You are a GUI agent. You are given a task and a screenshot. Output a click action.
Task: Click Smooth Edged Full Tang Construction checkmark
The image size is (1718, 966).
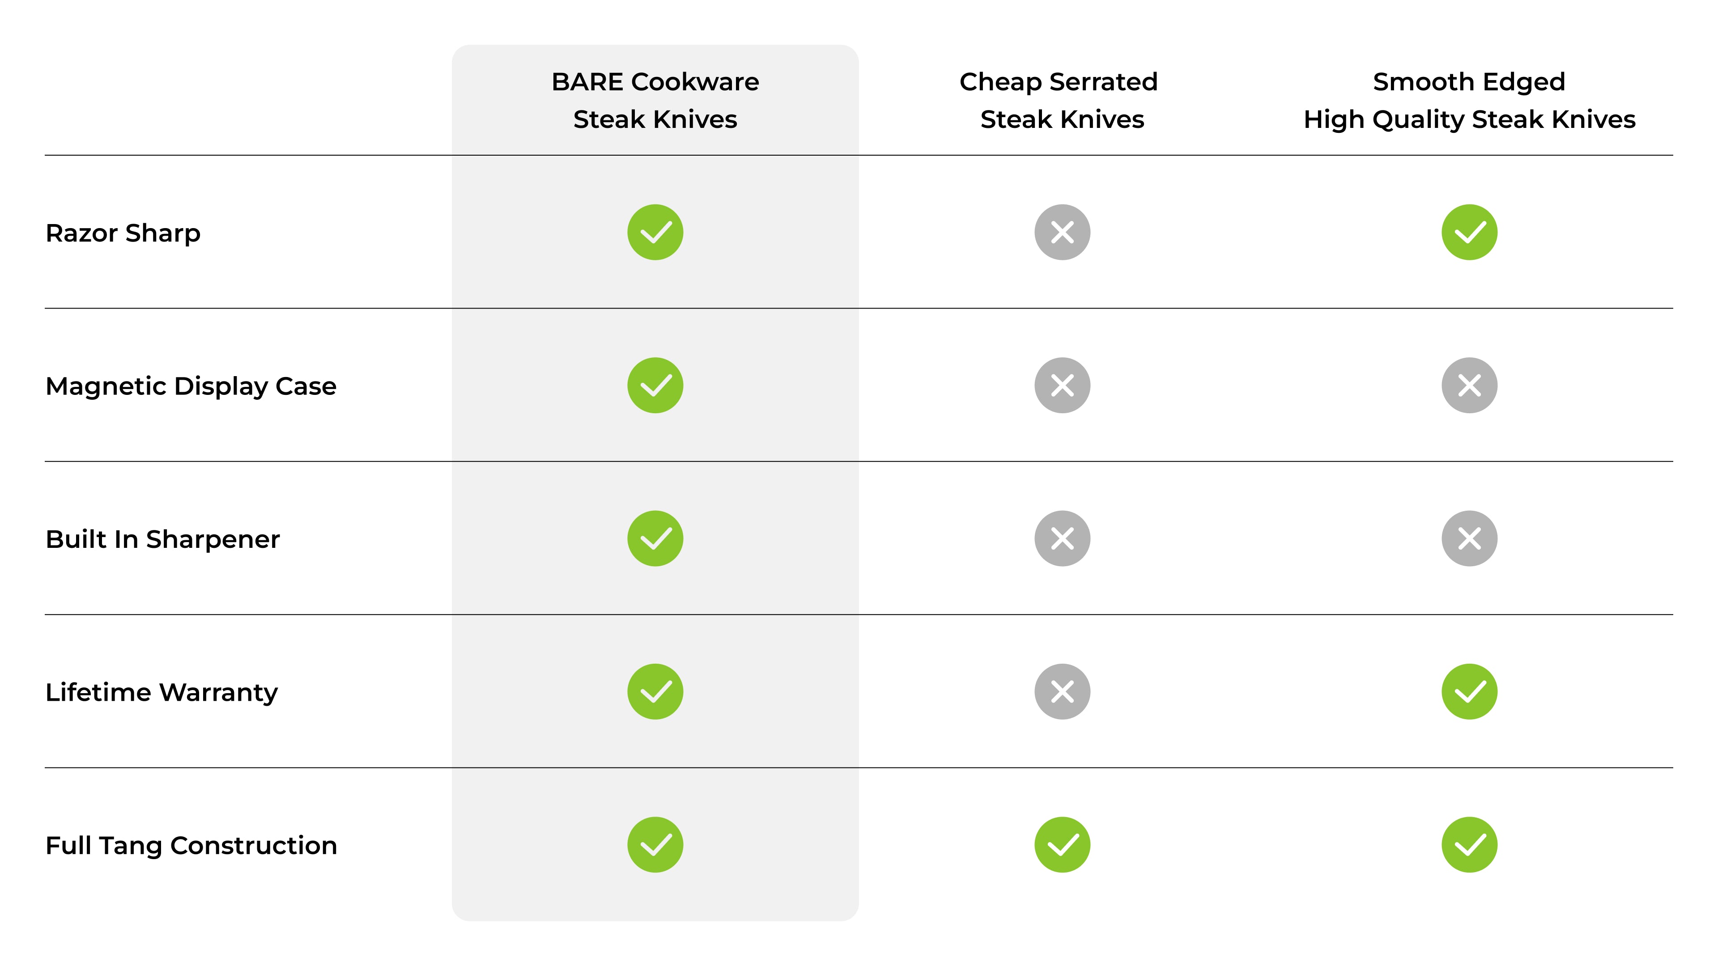[1468, 845]
